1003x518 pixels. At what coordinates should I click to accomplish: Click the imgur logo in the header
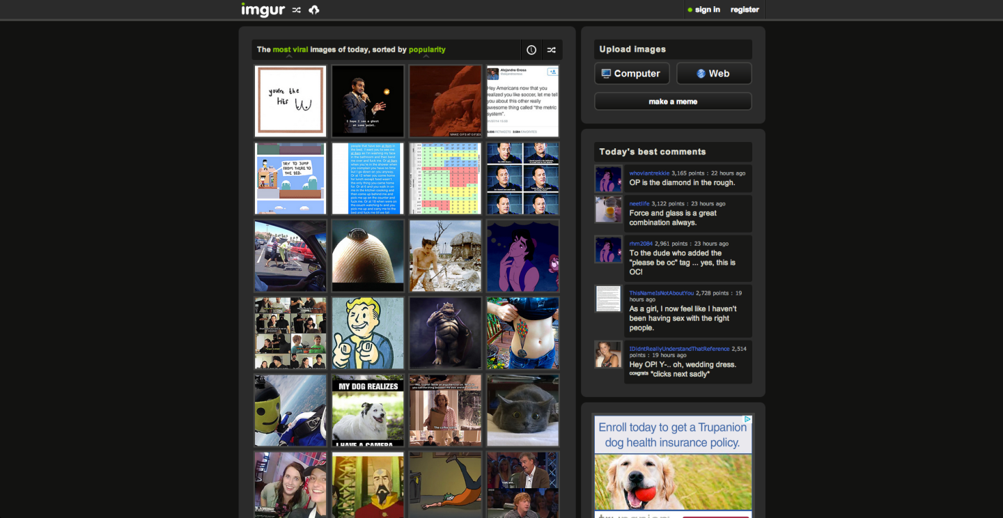(263, 10)
